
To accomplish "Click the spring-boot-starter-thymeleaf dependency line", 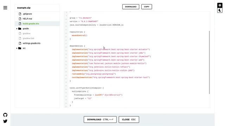I will pyautogui.click(x=111, y=56).
